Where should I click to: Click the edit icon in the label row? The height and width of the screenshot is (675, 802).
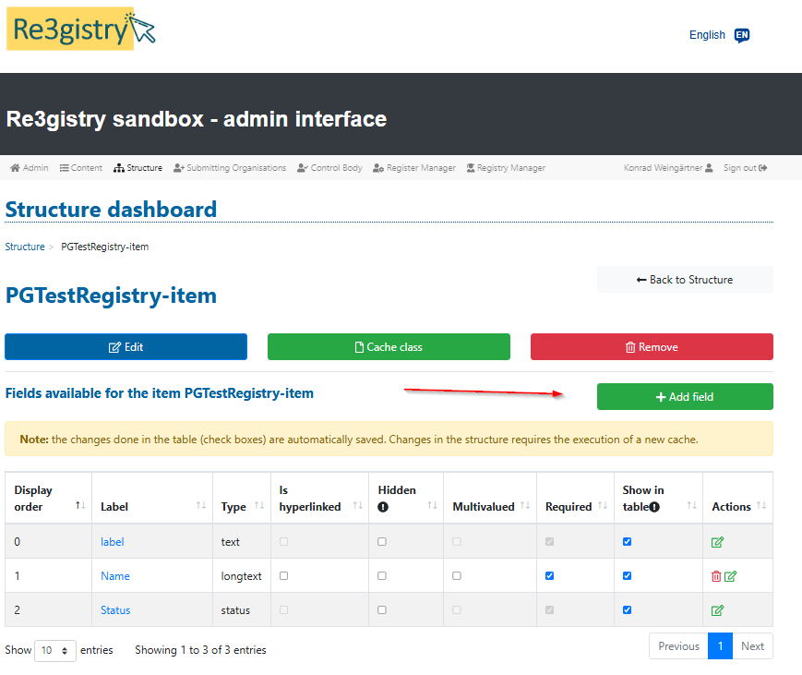[717, 542]
